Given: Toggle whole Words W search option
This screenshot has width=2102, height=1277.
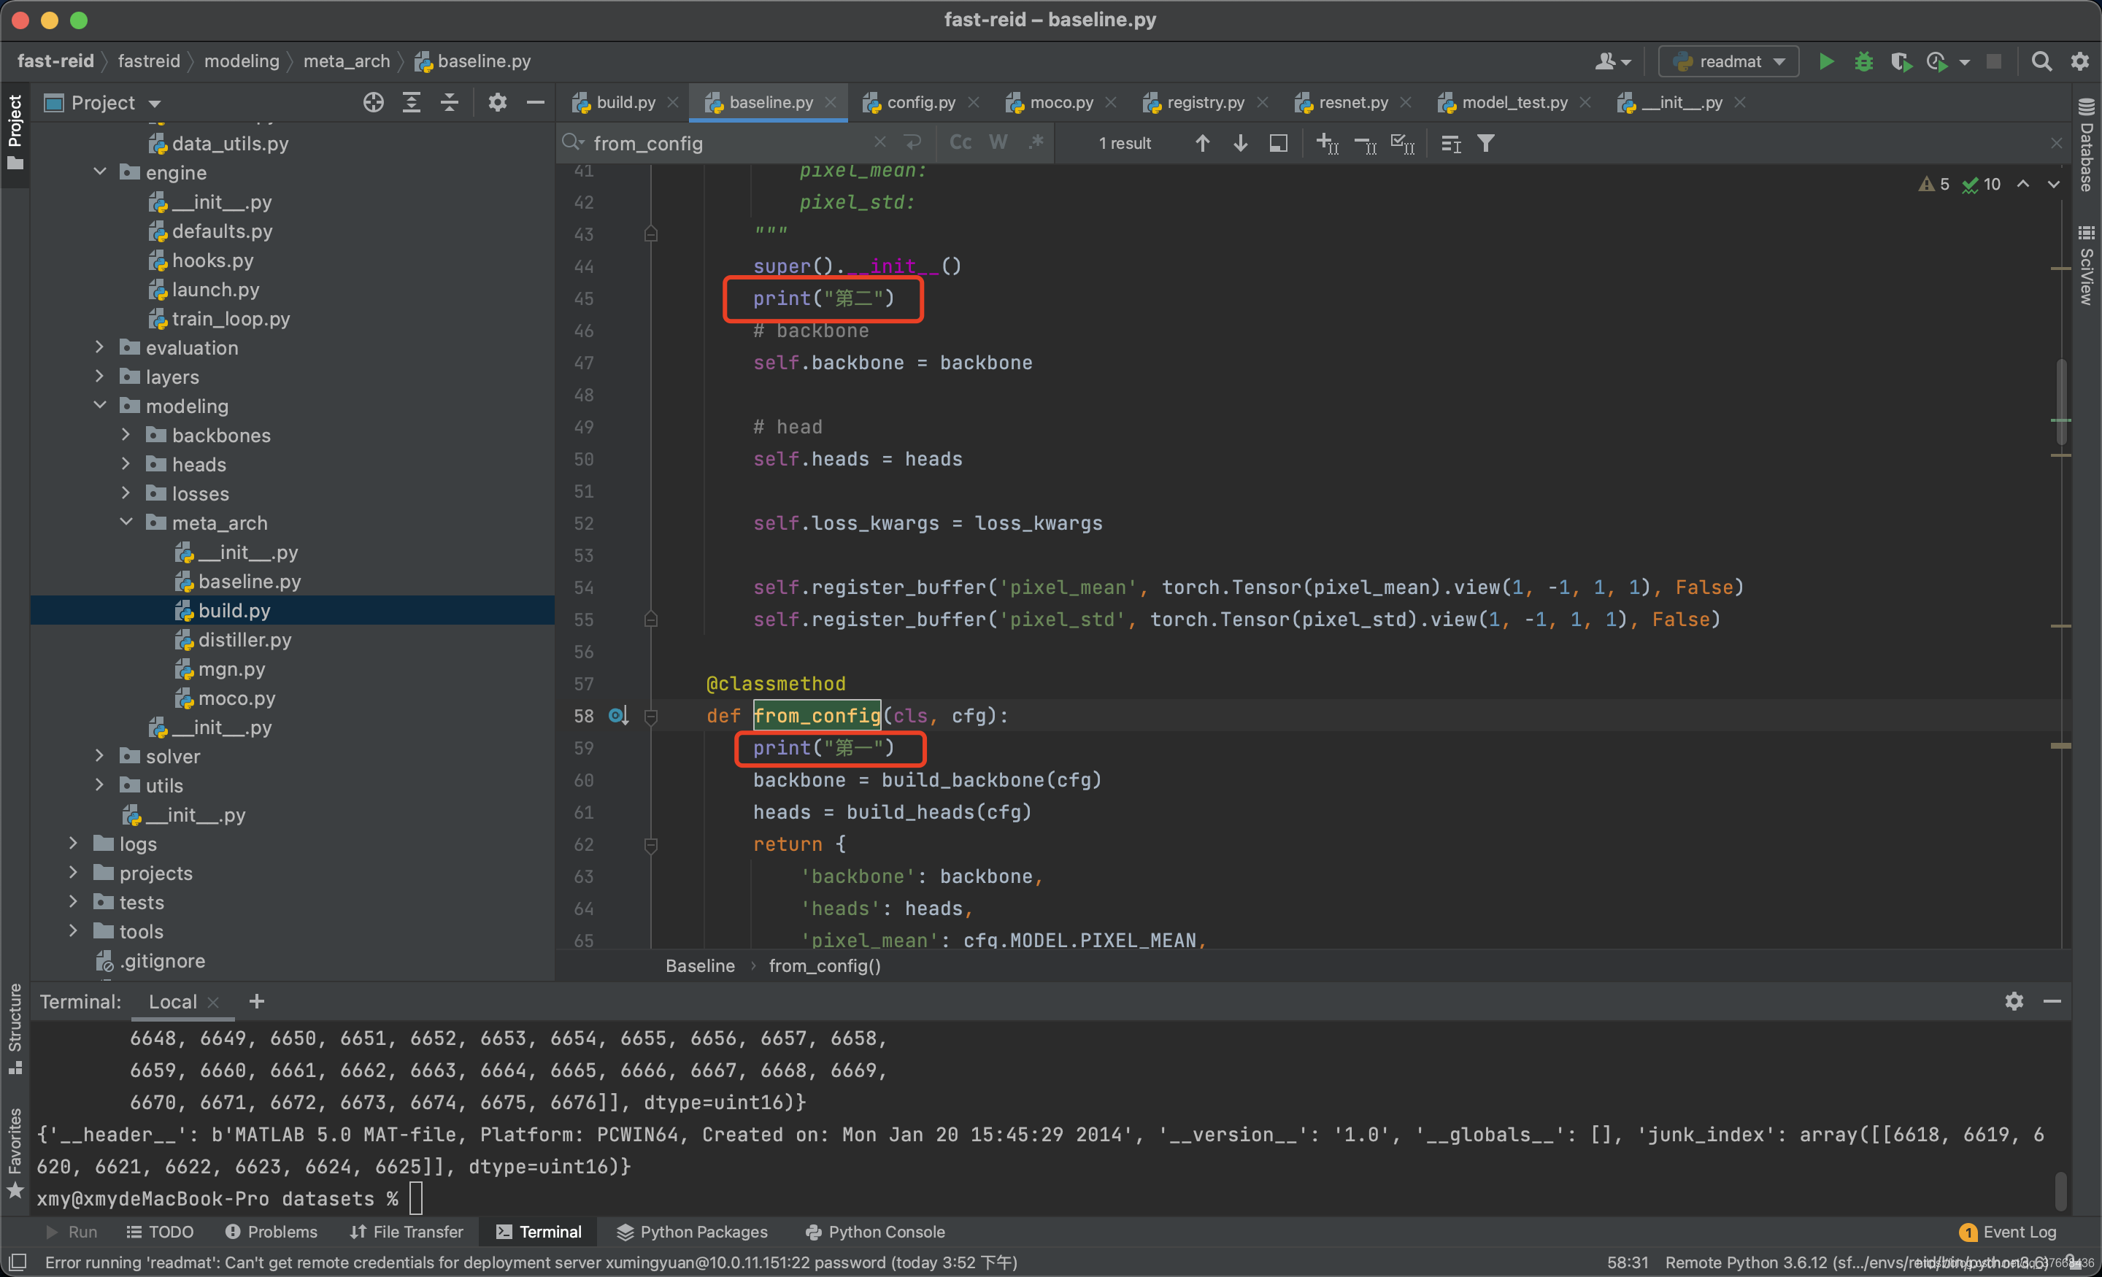Looking at the screenshot, I should point(998,142).
